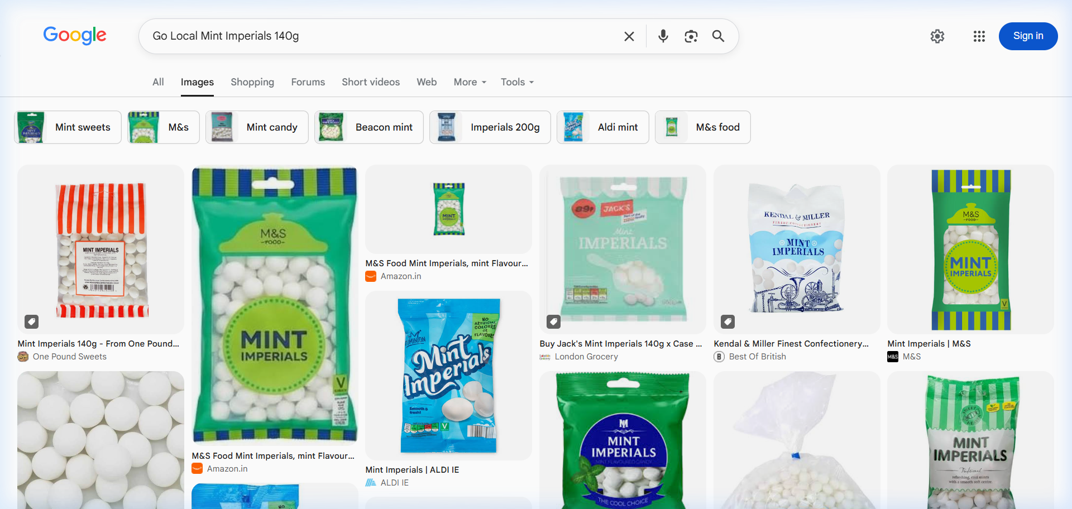Click 'Mint Imperials | M&S' title

point(929,344)
